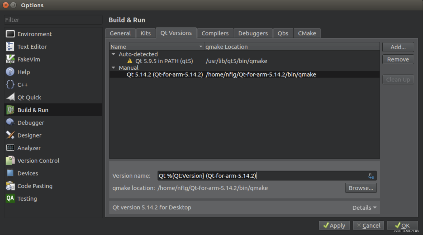Click the Build & Run category icon
Image resolution: width=423 pixels, height=235 pixels.
click(x=10, y=110)
